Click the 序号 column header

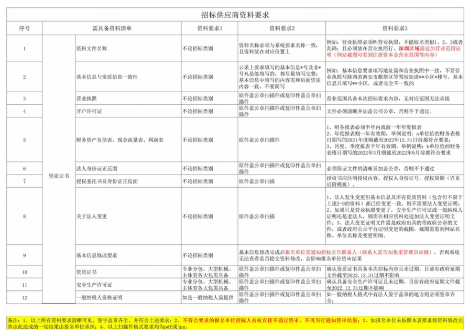point(25,28)
